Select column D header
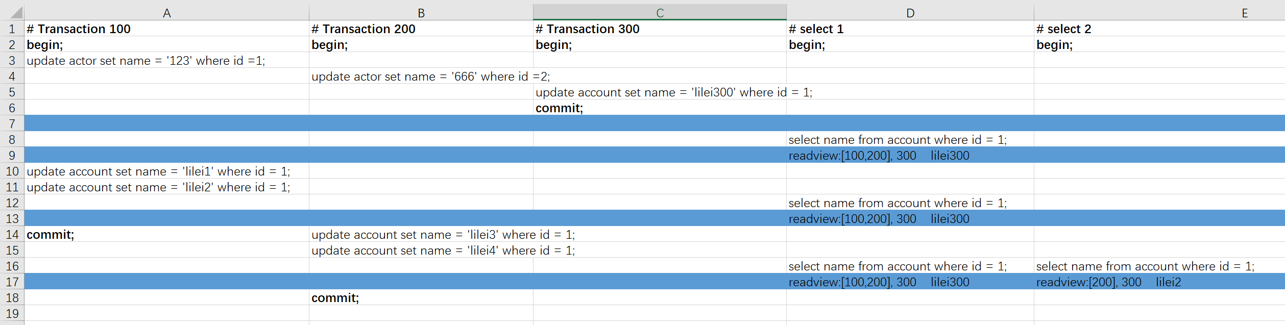Screen dimensions: 1285x325 click(910, 12)
